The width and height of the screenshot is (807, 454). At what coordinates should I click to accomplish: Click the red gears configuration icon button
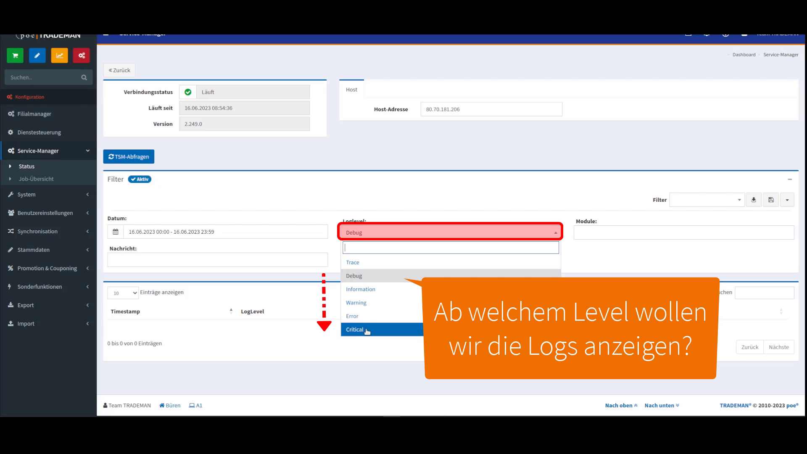pyautogui.click(x=82, y=55)
